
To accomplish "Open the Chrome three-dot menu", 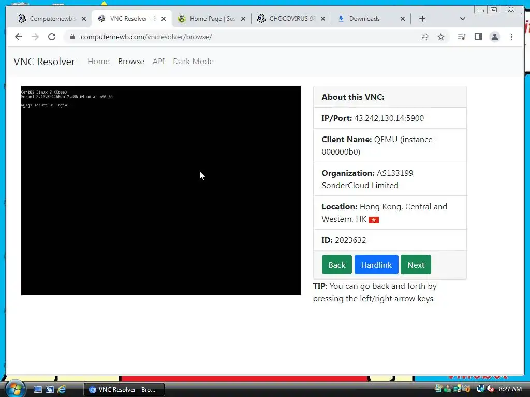I will tap(511, 37).
